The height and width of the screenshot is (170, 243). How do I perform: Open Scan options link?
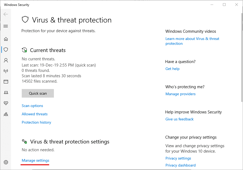[x=32, y=106]
